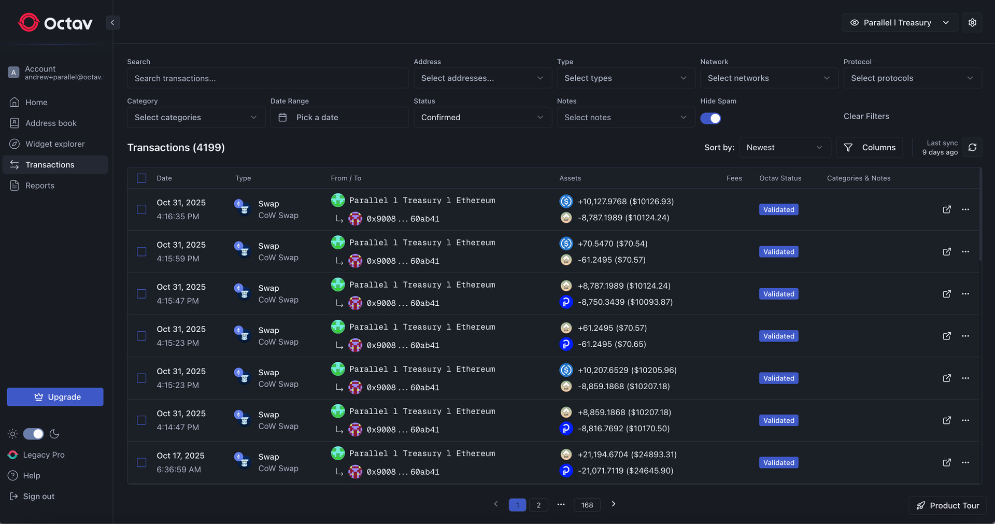Select the 4:16:35 PM transaction checkbox

[x=141, y=209]
